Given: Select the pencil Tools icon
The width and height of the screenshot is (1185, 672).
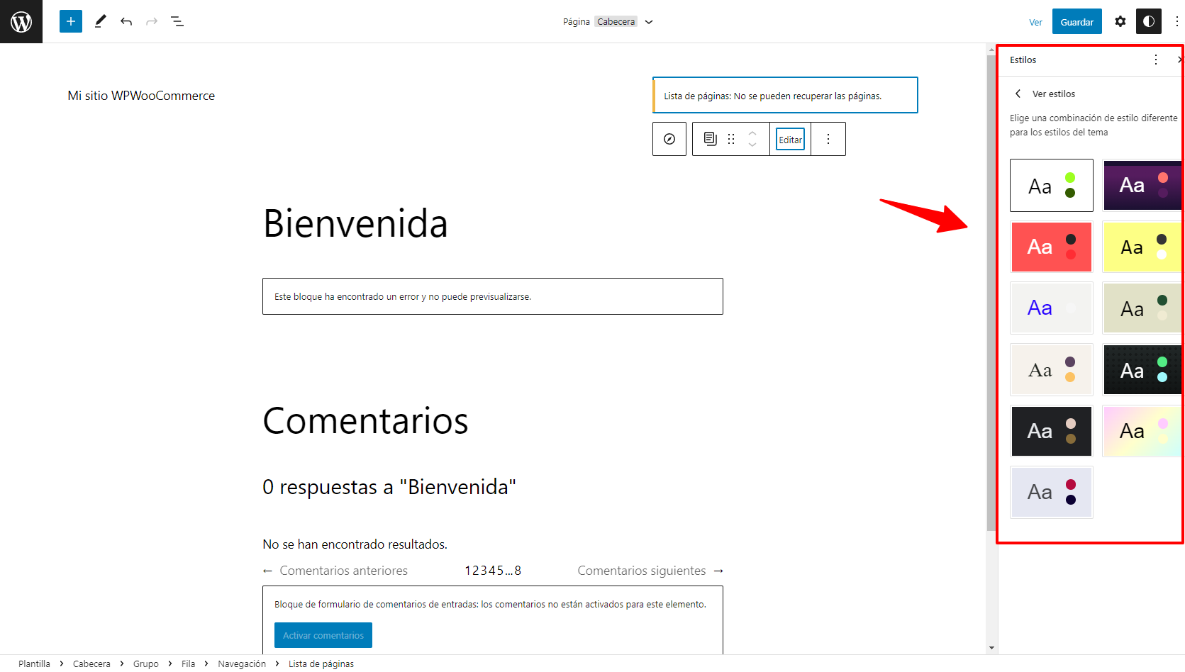Looking at the screenshot, I should [100, 21].
